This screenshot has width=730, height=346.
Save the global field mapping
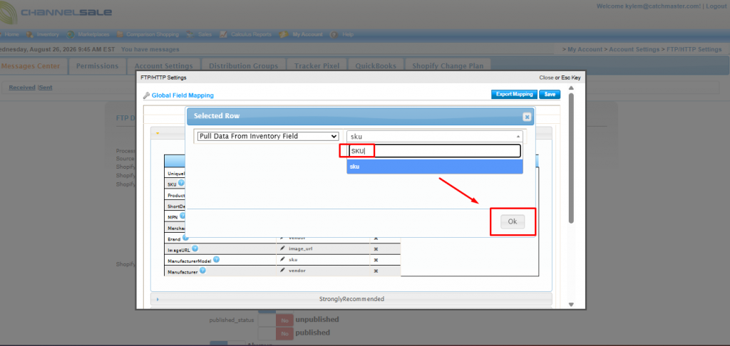point(550,95)
